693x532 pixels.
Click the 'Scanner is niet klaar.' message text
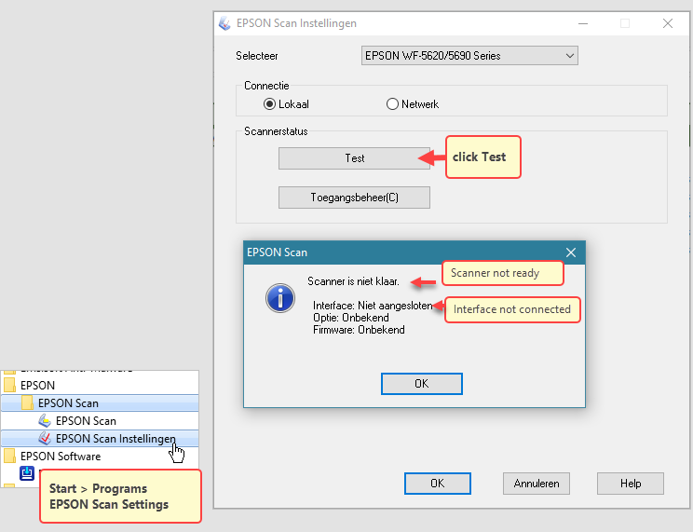click(353, 281)
